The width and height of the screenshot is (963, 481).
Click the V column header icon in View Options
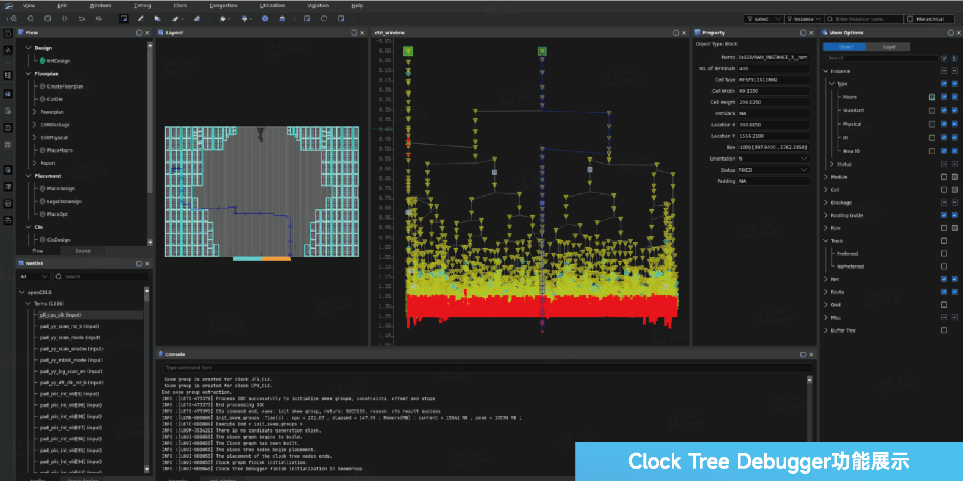944,58
